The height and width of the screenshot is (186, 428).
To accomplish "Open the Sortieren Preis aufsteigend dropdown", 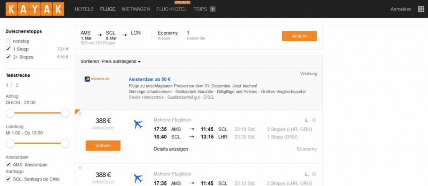I will click(x=111, y=62).
